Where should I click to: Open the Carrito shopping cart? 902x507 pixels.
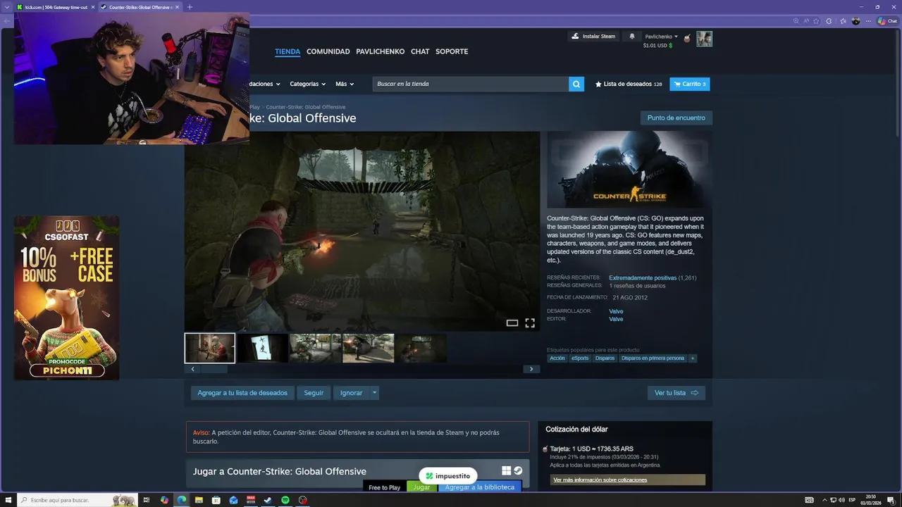click(689, 84)
